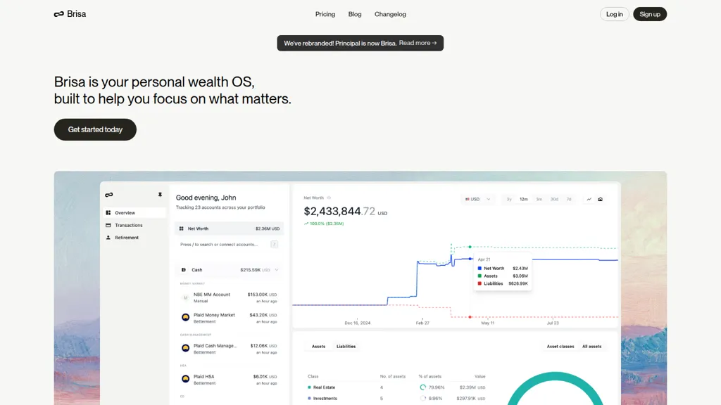
Task: Click the Real Estate class row
Action: [x=396, y=387]
